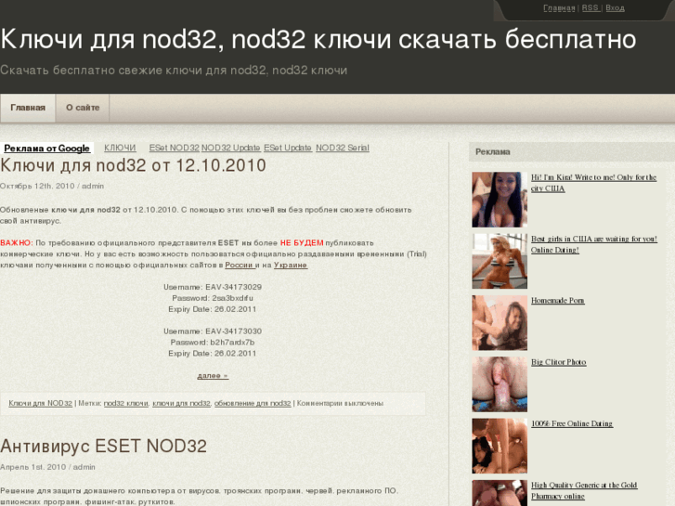675x506 pixels.
Task: Open the обновление для nod32 tag
Action: tap(253, 404)
